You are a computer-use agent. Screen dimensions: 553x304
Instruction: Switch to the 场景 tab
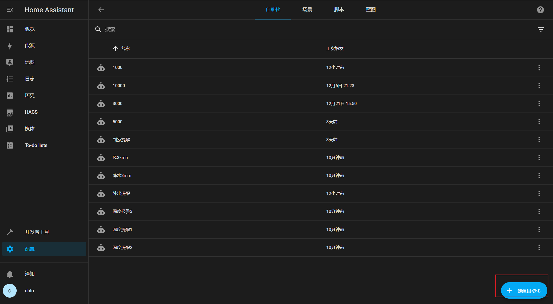pos(307,9)
